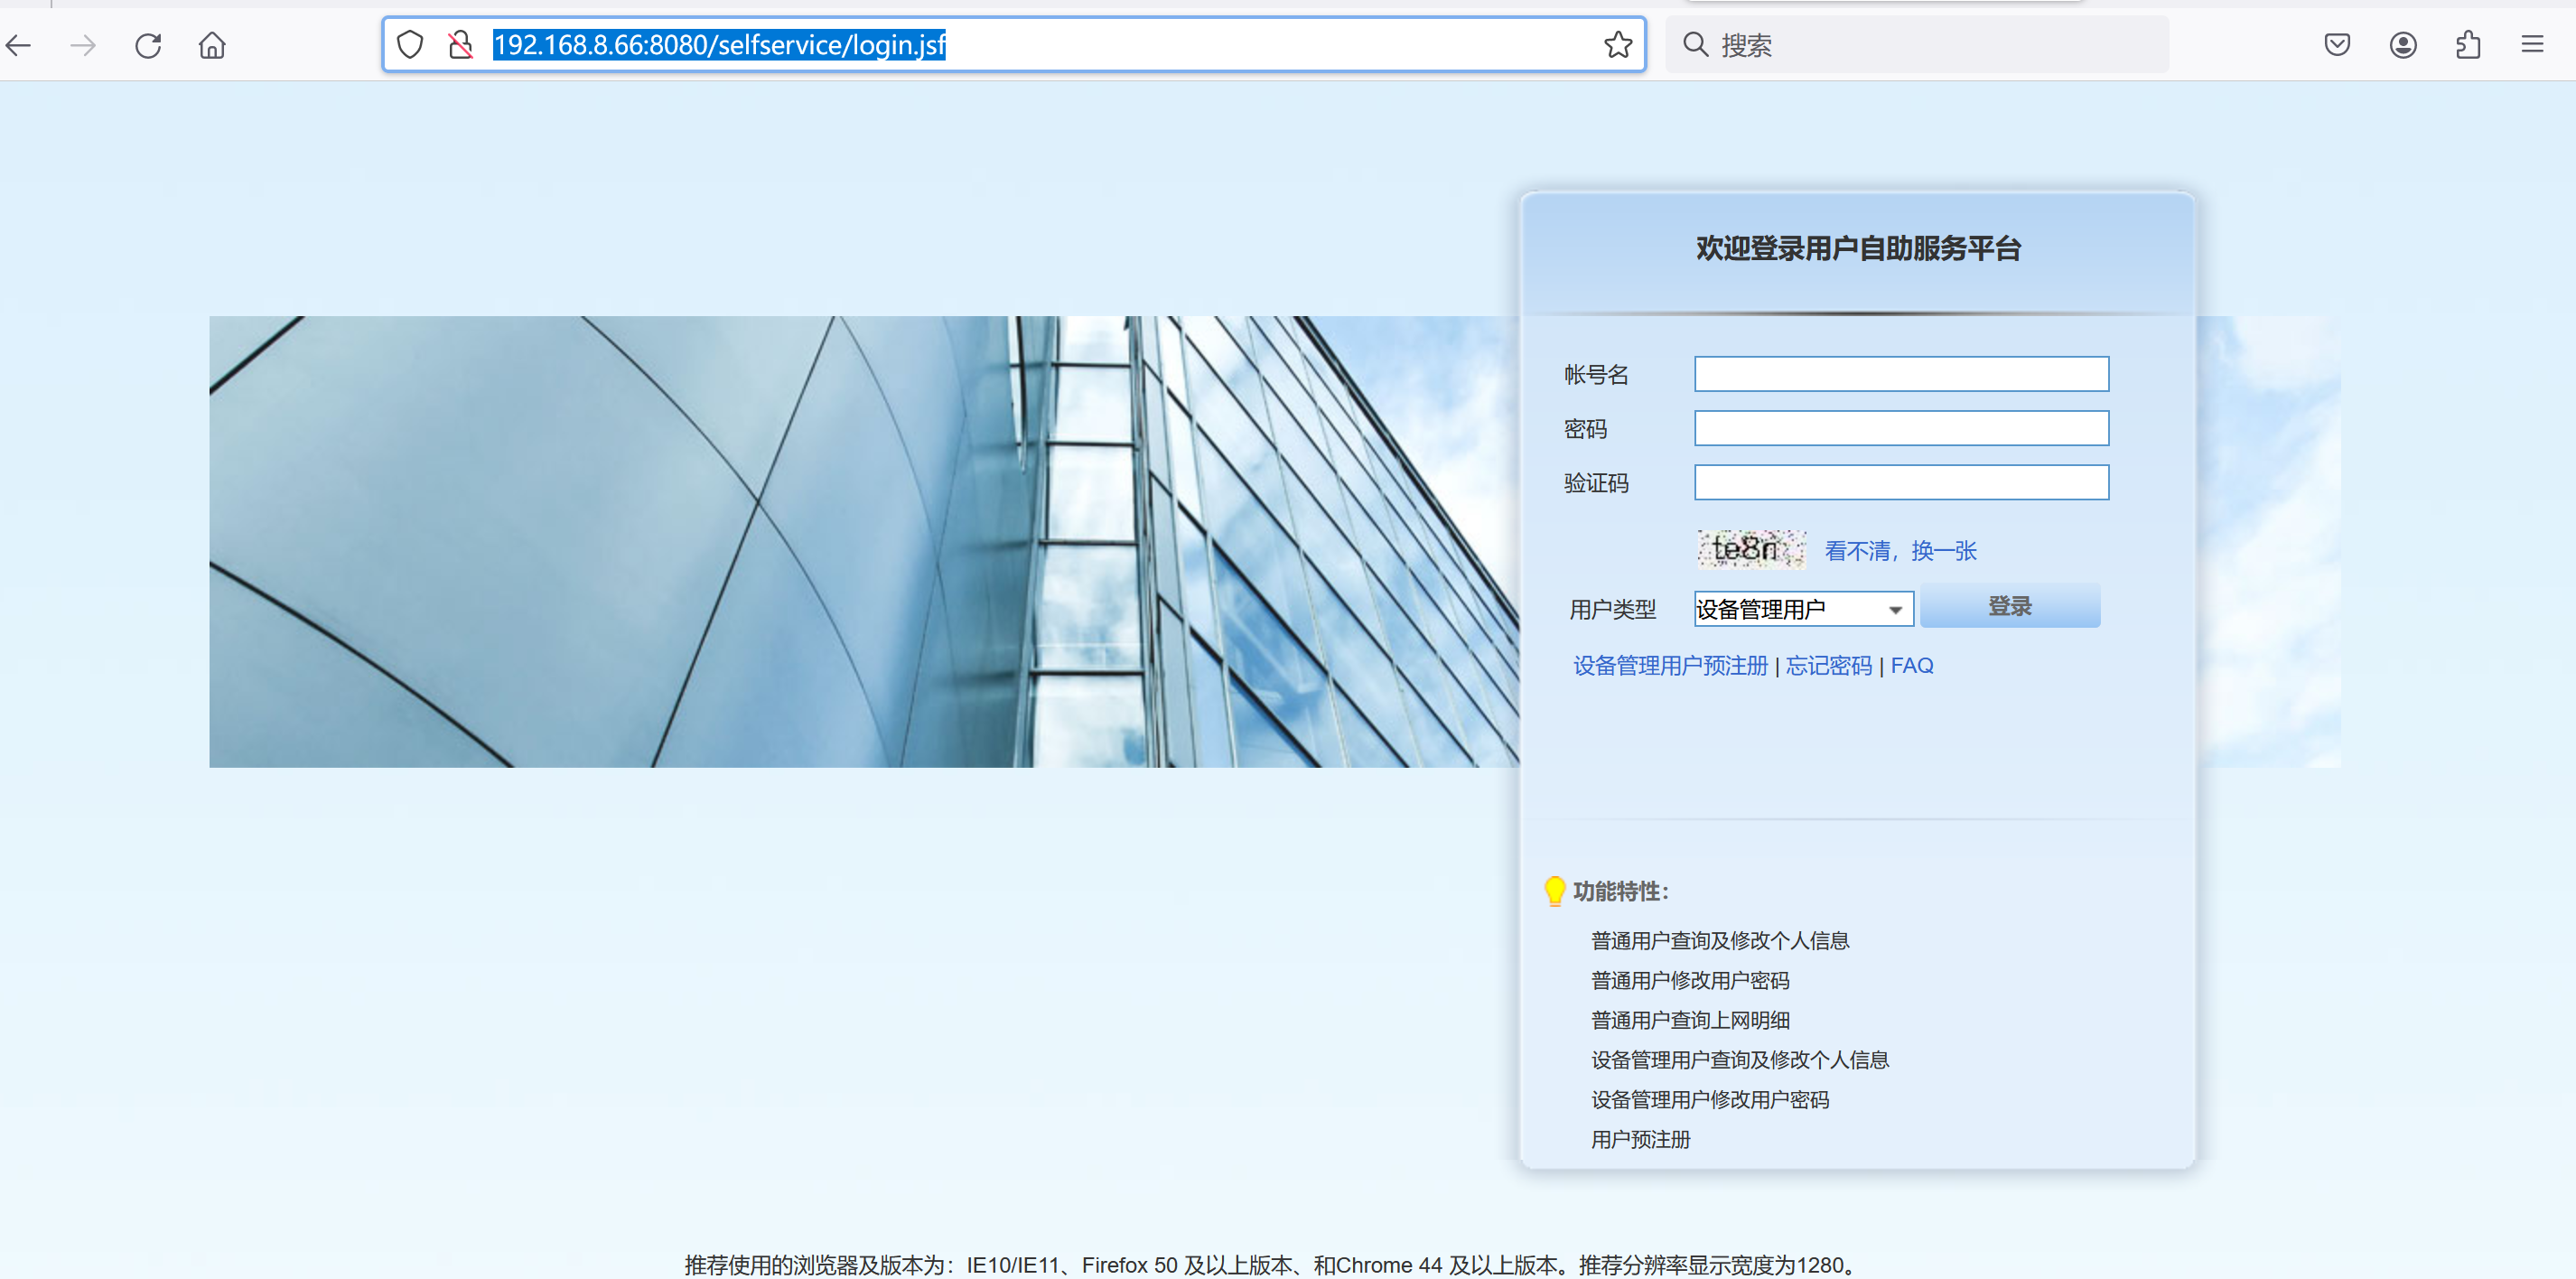
Task: Click the 登录 button
Action: [2009, 606]
